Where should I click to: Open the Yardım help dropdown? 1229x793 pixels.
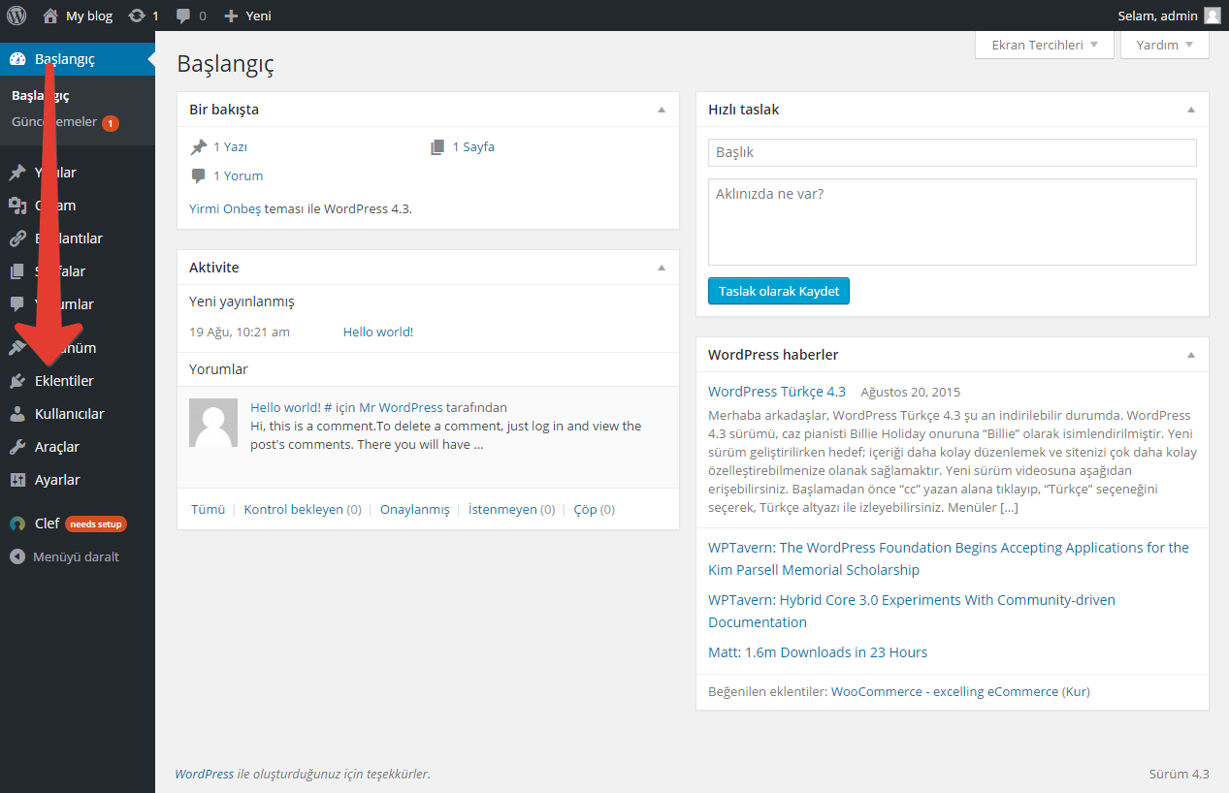tap(1164, 45)
